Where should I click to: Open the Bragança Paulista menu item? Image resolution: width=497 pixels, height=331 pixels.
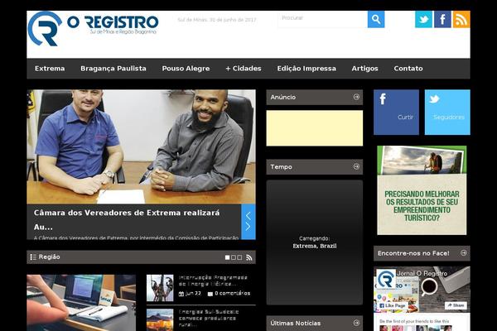[113, 69]
